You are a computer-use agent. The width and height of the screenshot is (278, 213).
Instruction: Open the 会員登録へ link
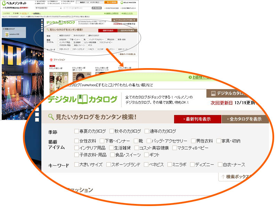tap(37, 13)
